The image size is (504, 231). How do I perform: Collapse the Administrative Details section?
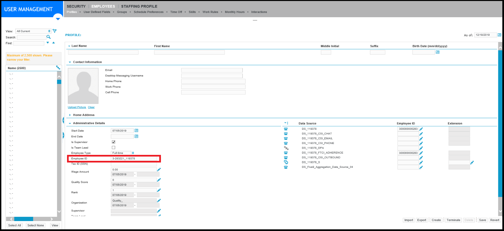70,123
